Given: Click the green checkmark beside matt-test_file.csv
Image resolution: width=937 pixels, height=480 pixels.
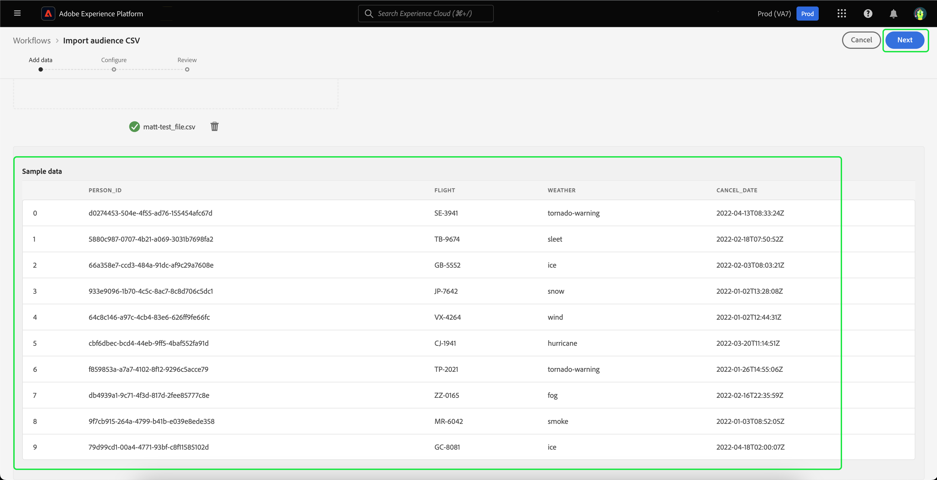Looking at the screenshot, I should pyautogui.click(x=134, y=127).
